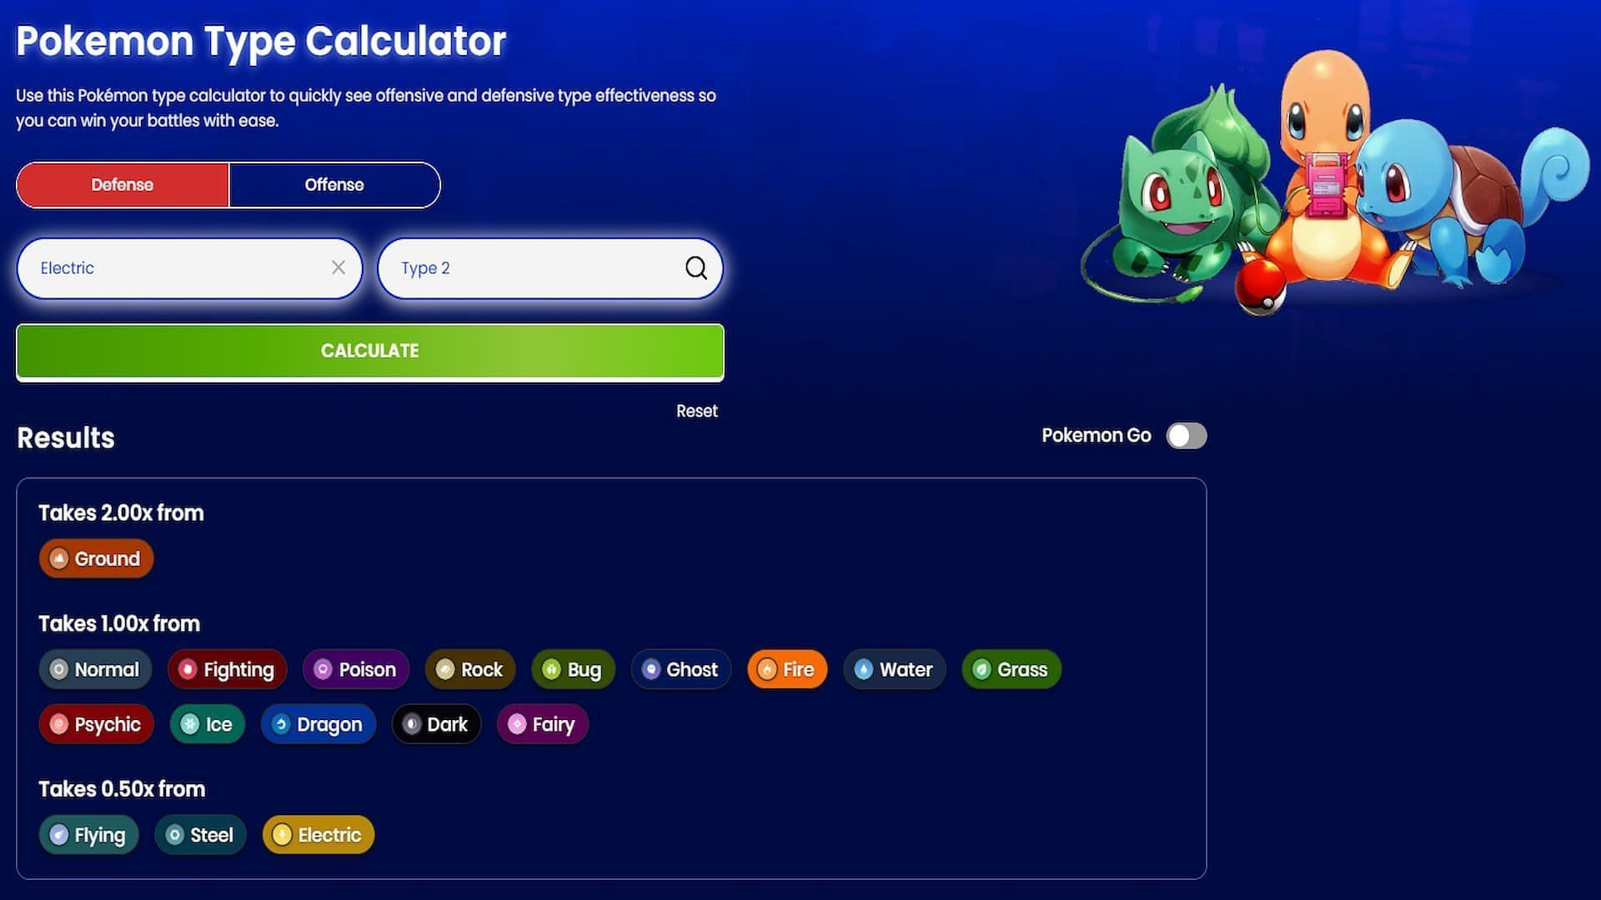This screenshot has width=1601, height=900.
Task: Click the CALCULATE button
Action: point(369,351)
